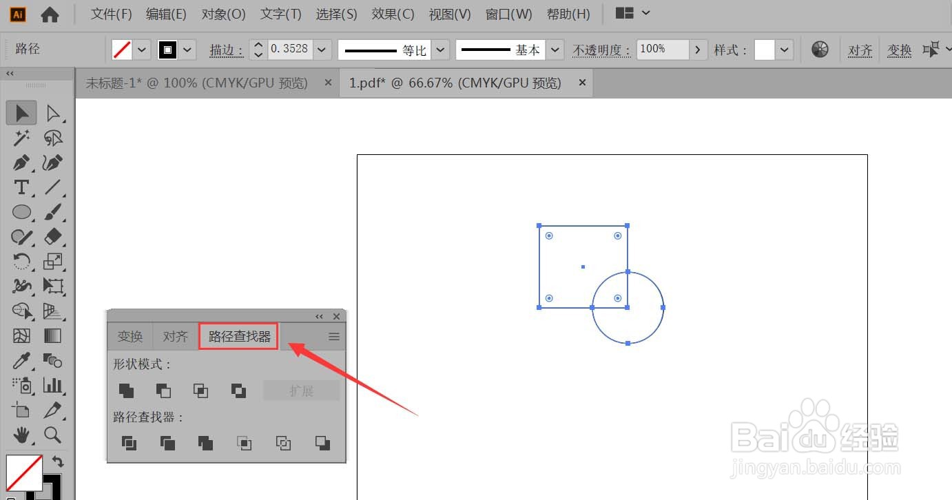Switch to 未标题-1 document tab

(x=196, y=83)
